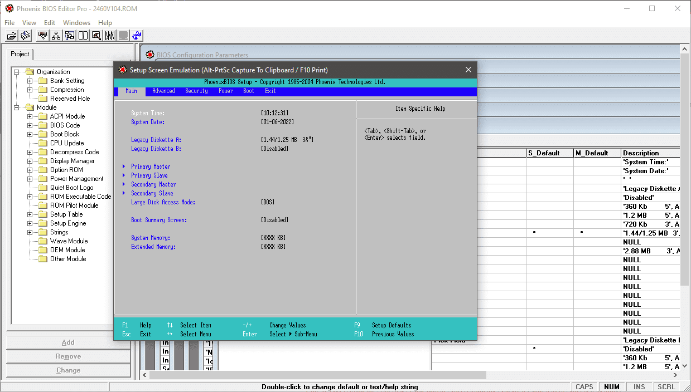This screenshot has height=392, width=691.
Task: Expand the Setup Table node
Action: [x=30, y=214]
